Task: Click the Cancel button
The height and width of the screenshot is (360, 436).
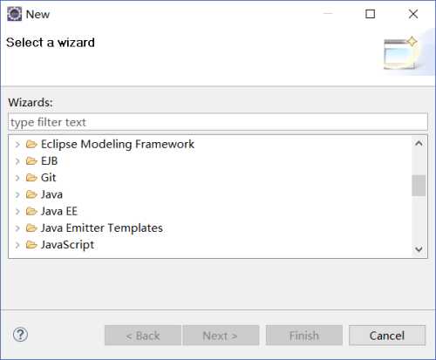Action: pos(387,336)
